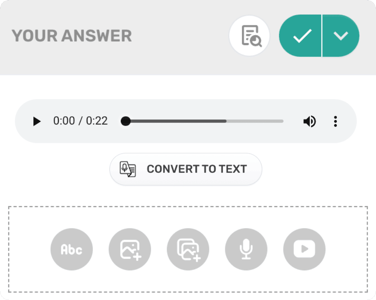Play the audio recording
Image resolution: width=376 pixels, height=300 pixels.
[x=37, y=121]
